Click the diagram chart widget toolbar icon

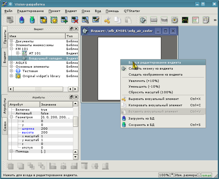coord(185,20)
